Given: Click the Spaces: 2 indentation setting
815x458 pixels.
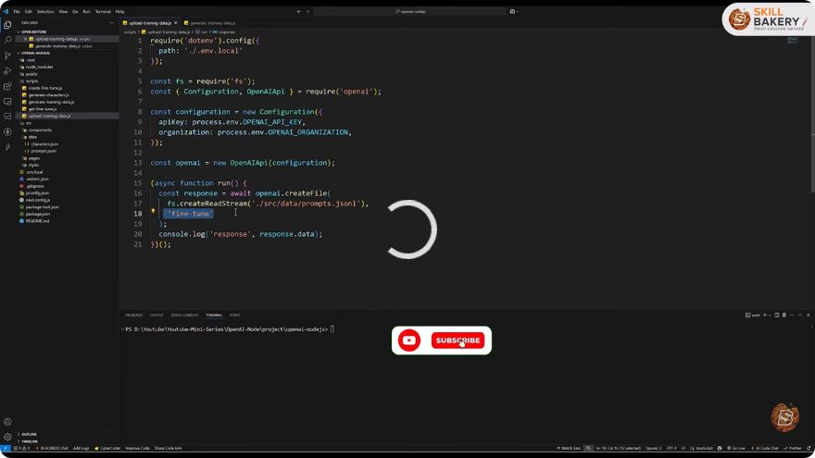Looking at the screenshot, I should pos(653,448).
